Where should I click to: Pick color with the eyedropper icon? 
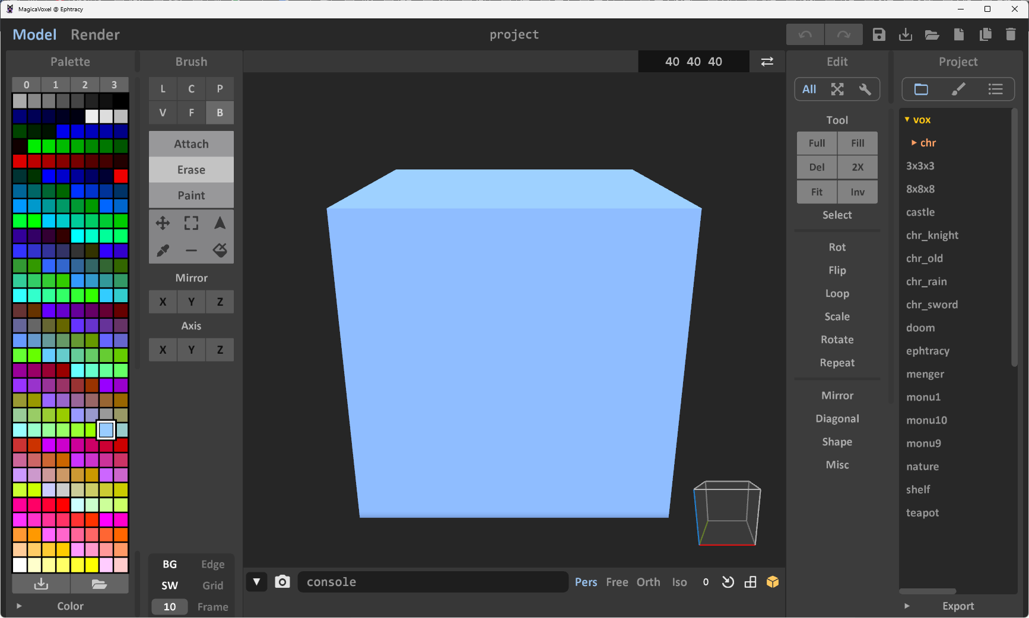click(x=163, y=251)
